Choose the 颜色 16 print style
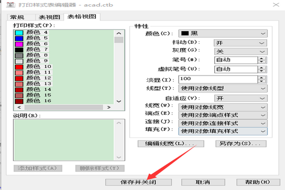Viewport: 285px width, 190px height. (x=34, y=101)
